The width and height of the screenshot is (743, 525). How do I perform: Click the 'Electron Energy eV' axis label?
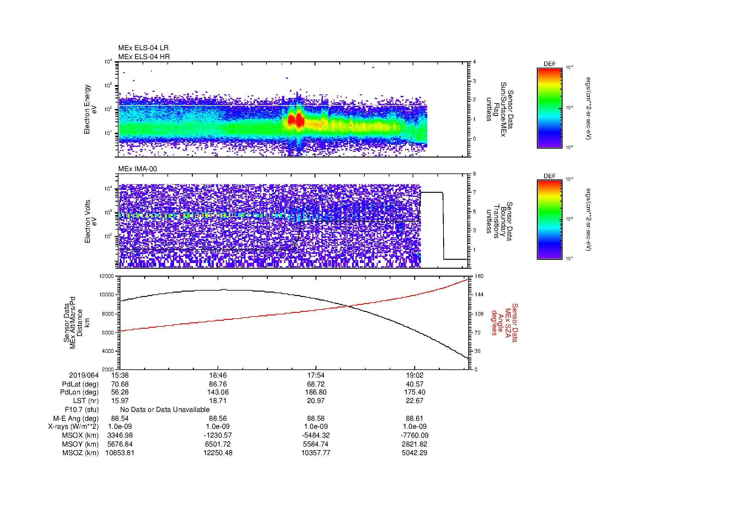coord(91,109)
